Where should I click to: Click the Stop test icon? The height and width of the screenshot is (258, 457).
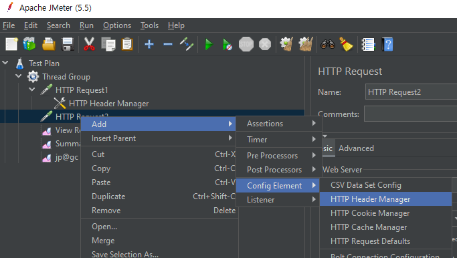(246, 44)
